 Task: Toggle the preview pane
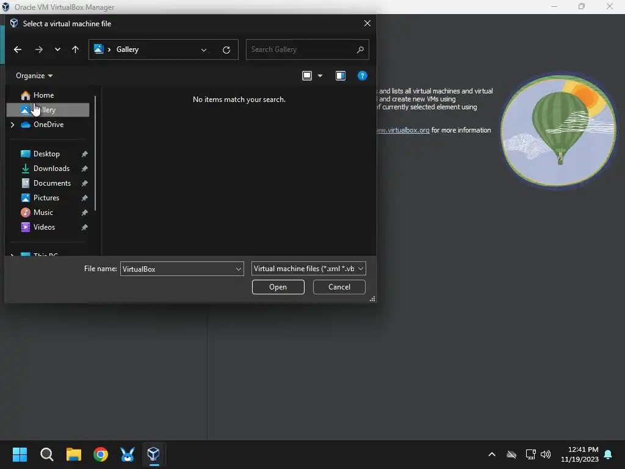[x=341, y=76]
